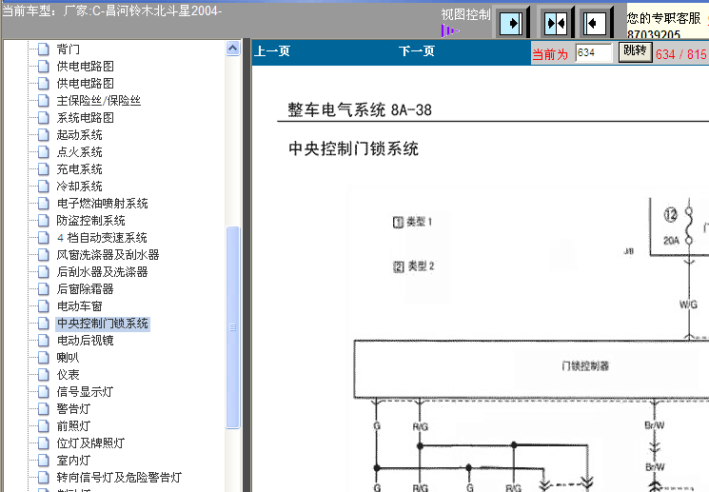Select highlighted 中央控制门锁系统 entry
The width and height of the screenshot is (709, 492).
[103, 324]
